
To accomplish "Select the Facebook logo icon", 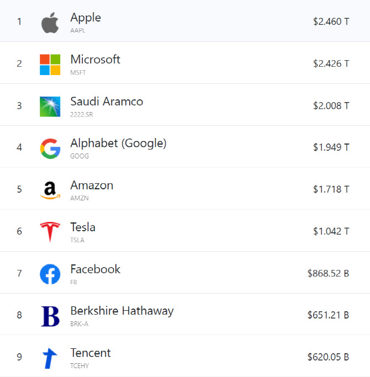I will (50, 274).
